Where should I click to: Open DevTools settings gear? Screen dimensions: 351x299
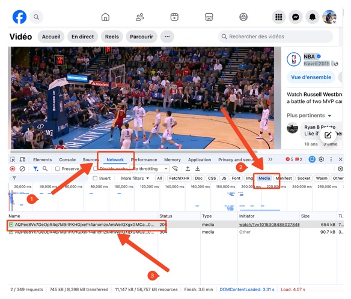click(321, 159)
